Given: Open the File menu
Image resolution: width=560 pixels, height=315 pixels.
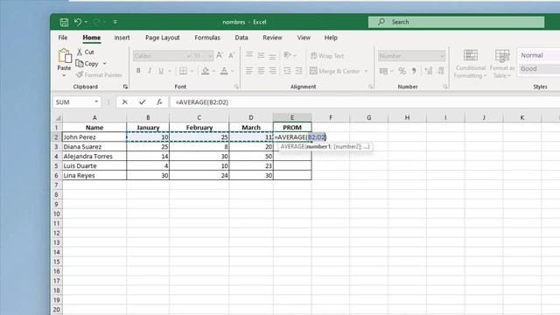Looking at the screenshot, I should click(x=63, y=38).
